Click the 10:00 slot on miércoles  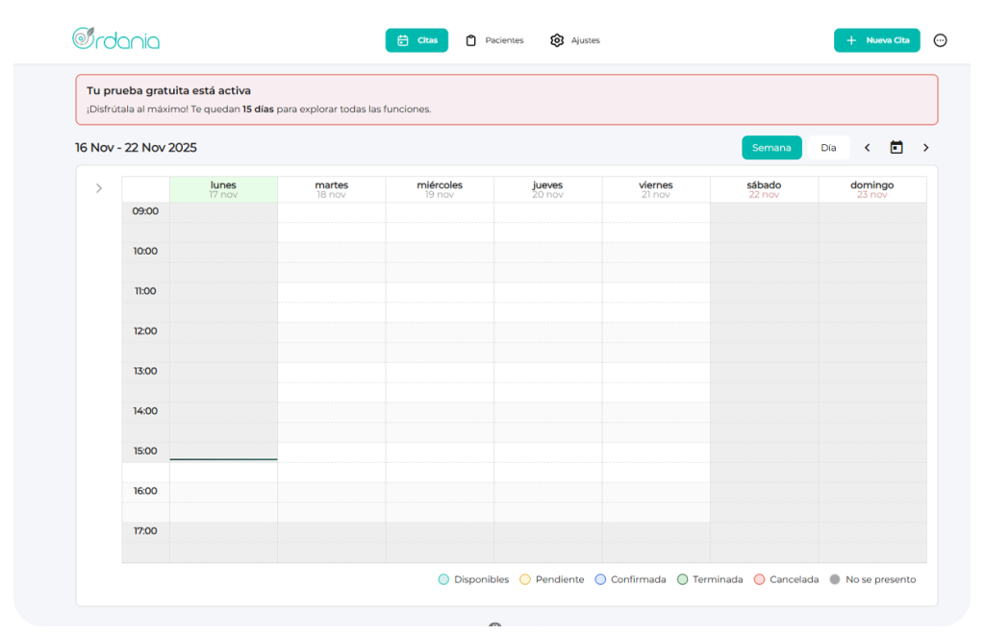click(440, 253)
